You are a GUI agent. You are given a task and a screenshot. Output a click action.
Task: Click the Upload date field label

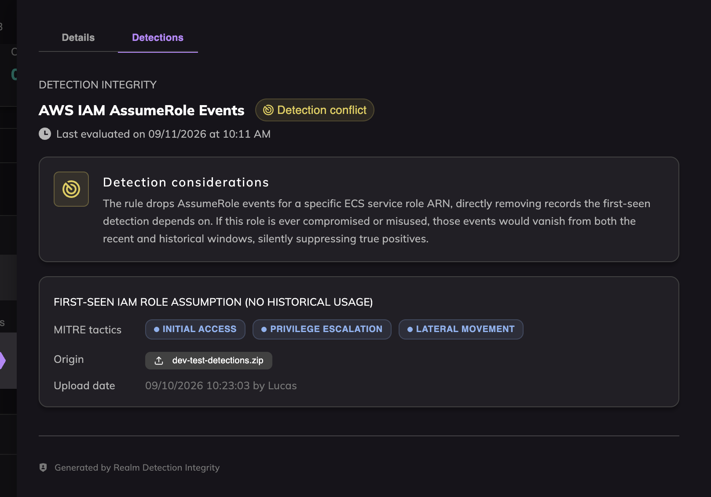coord(84,386)
